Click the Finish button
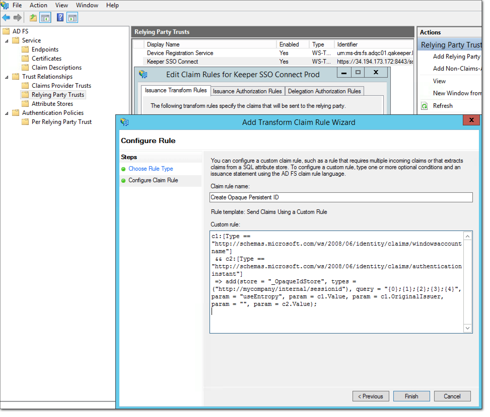The height and width of the screenshot is (417, 490). point(411,396)
